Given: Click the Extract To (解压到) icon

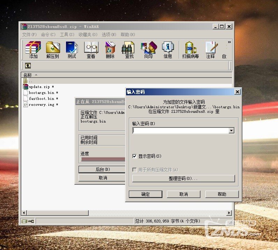Looking at the screenshot, I should point(53,50).
